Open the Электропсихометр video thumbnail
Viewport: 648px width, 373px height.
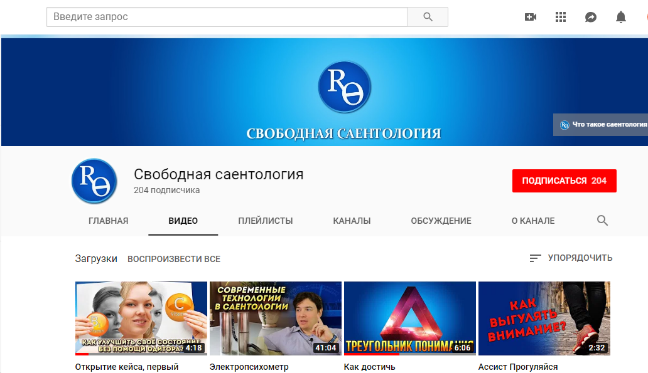[276, 318]
